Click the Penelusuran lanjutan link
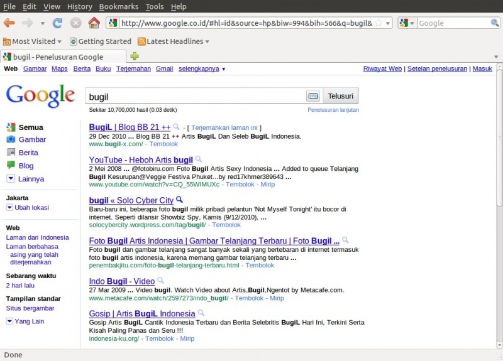 pos(333,109)
